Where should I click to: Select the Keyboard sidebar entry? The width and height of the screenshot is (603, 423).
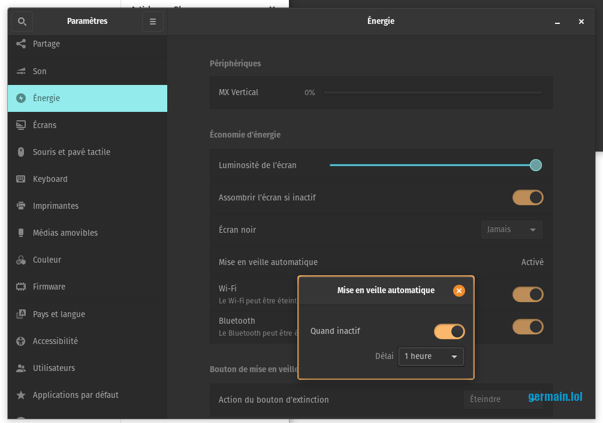pos(88,179)
